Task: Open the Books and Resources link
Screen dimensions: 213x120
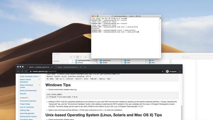Action: (28, 90)
